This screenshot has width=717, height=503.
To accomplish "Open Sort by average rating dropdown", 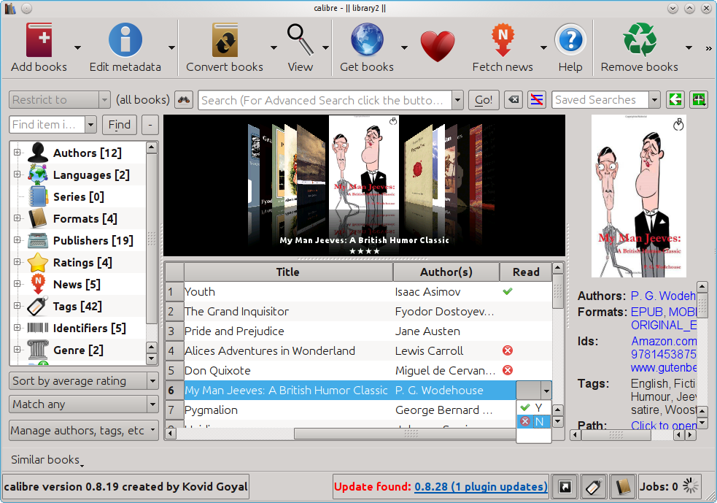I will click(83, 381).
